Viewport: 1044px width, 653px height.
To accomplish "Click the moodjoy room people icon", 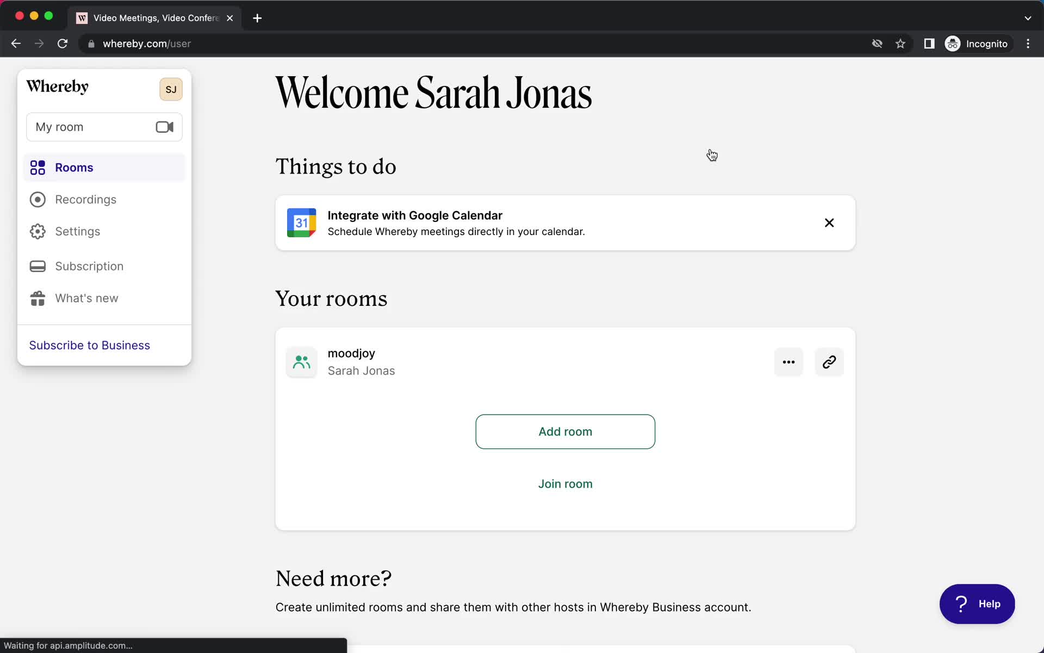I will [x=301, y=362].
